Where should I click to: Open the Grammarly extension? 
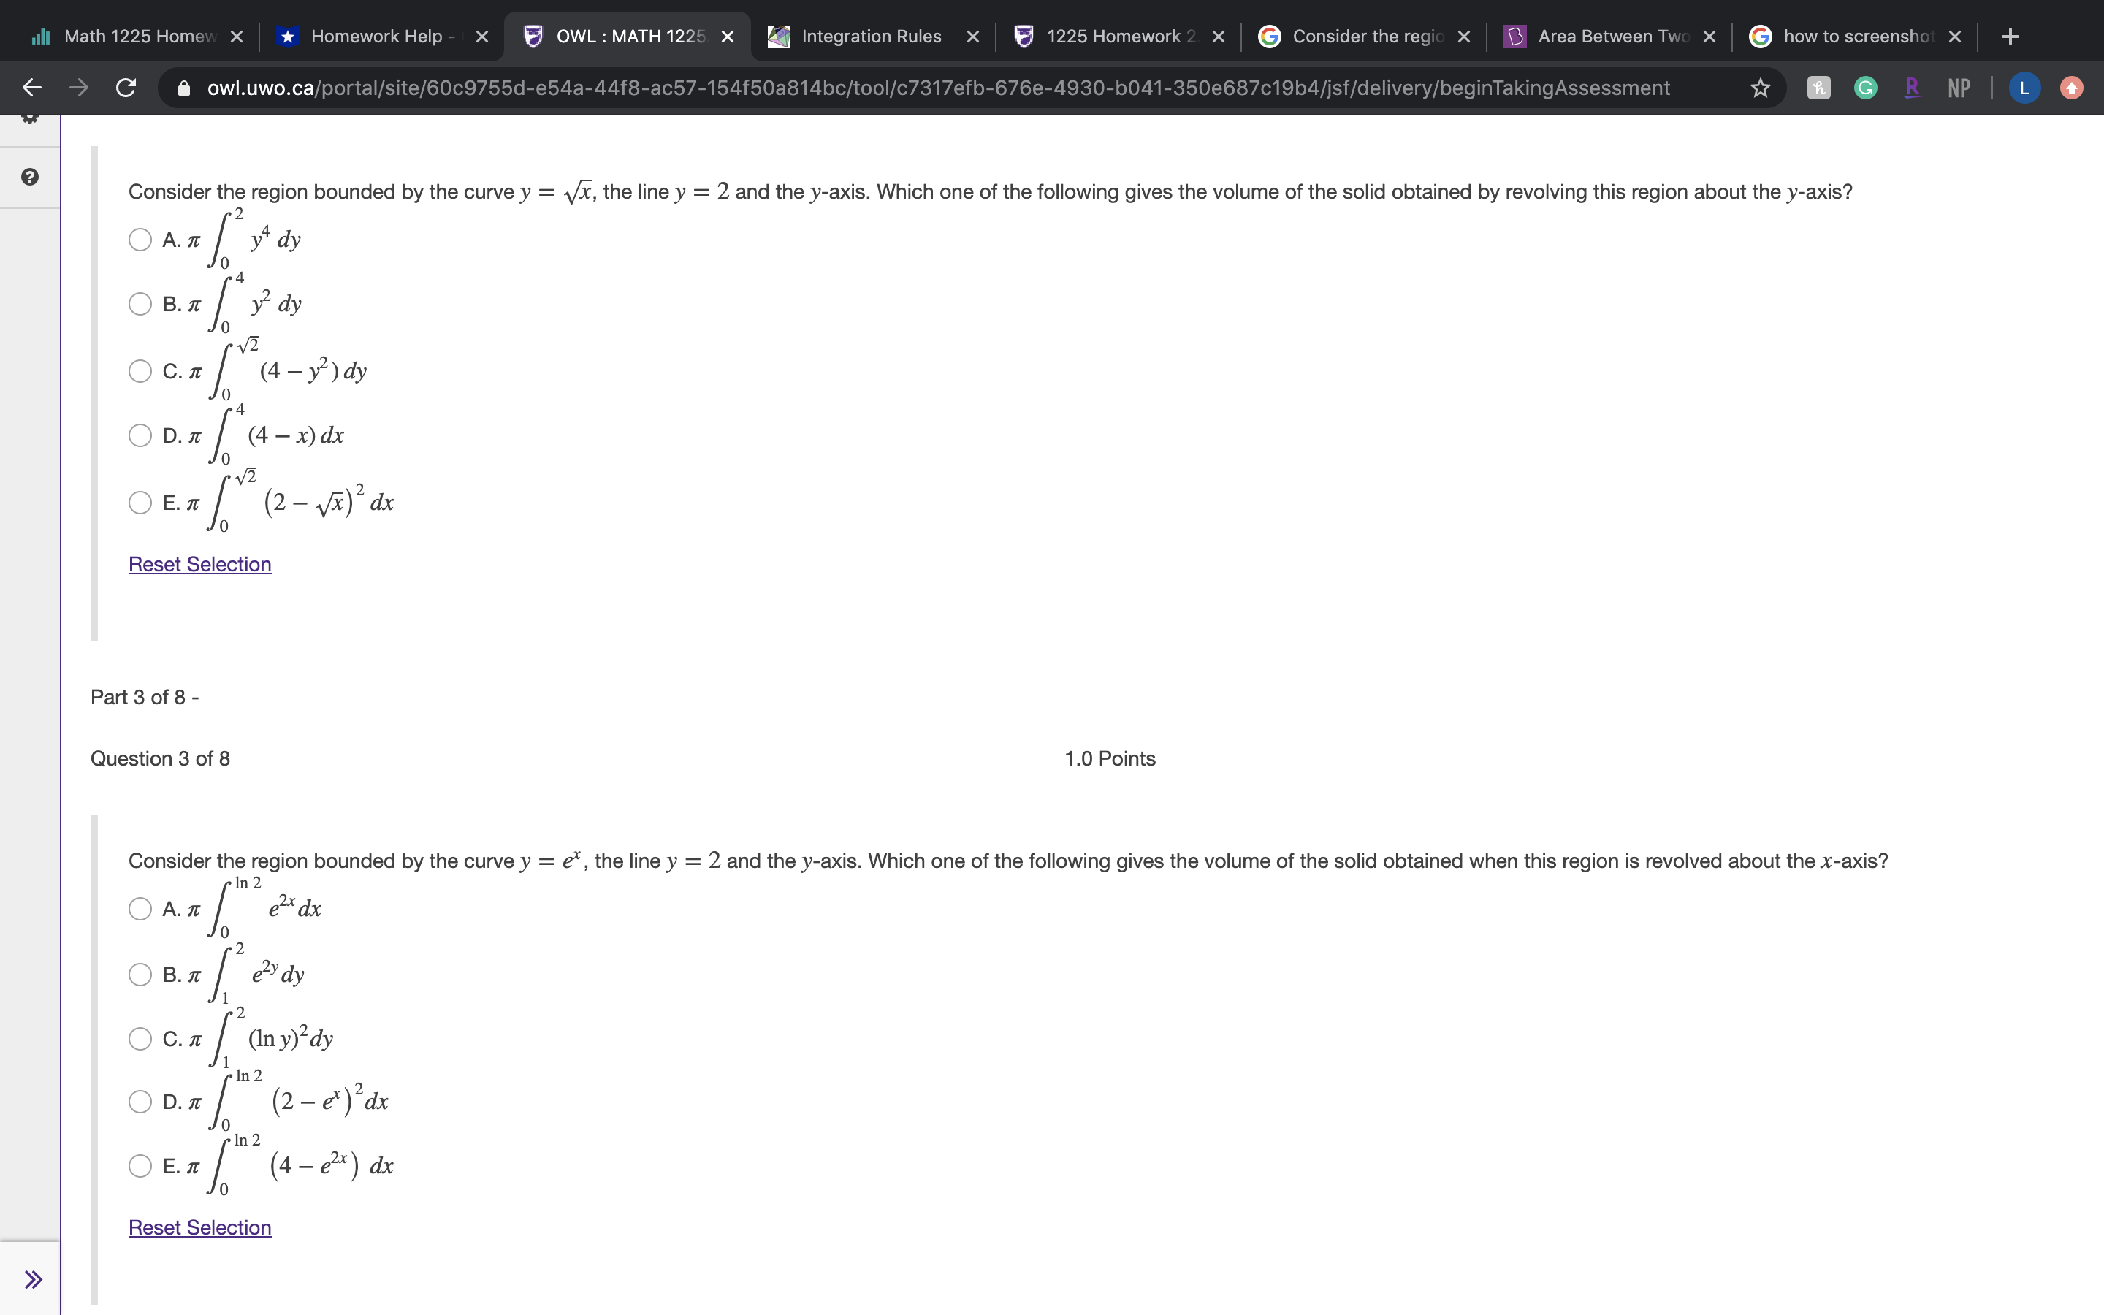click(1865, 88)
